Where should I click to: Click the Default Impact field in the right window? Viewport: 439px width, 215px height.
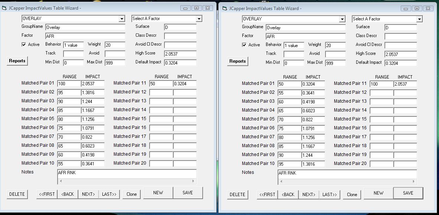[x=401, y=63]
